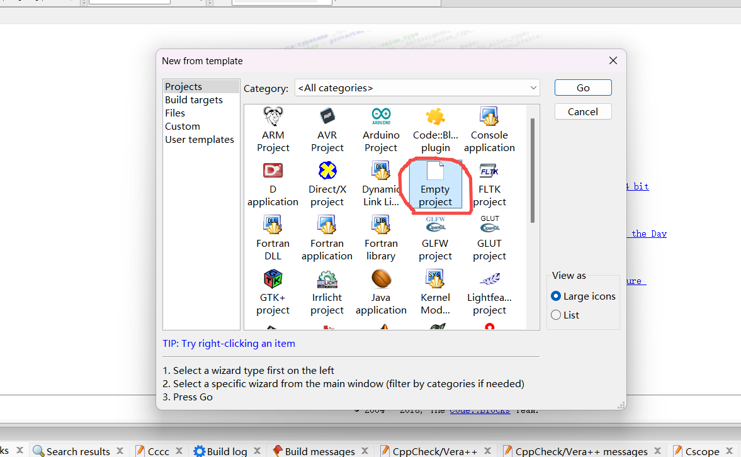
Task: Select the Code::Blocks plugin template
Action: tap(435, 130)
